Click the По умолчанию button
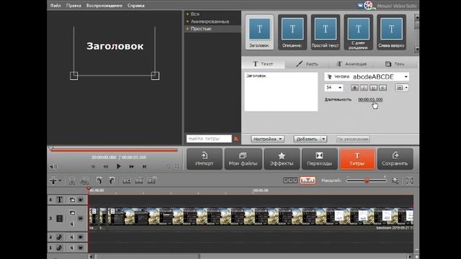461x259 pixels. [x=353, y=139]
